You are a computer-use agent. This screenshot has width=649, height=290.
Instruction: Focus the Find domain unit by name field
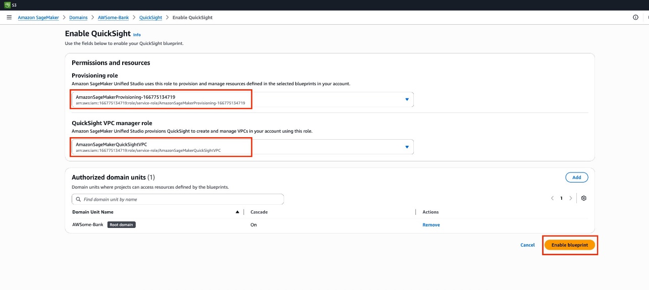pyautogui.click(x=178, y=199)
